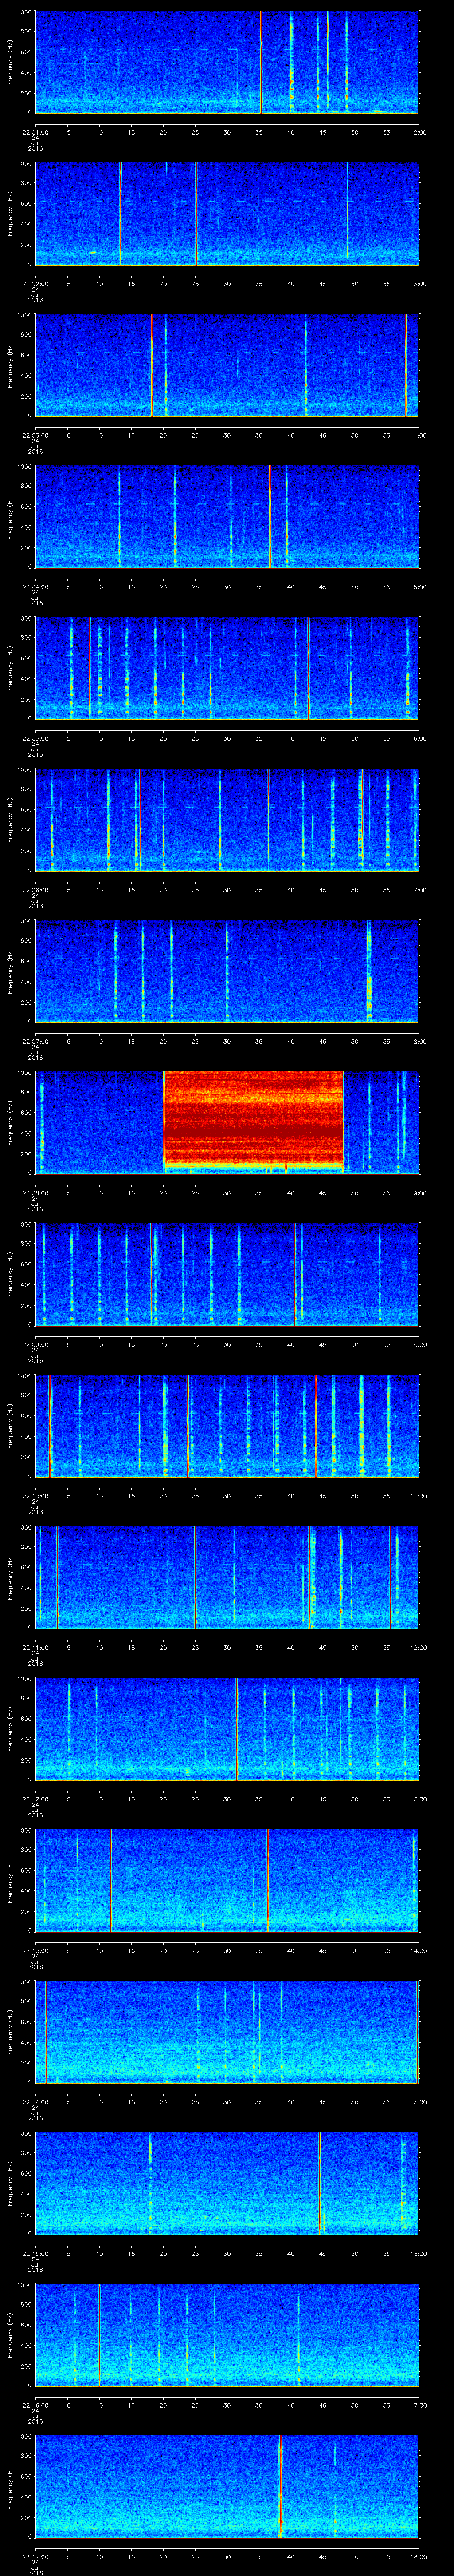Open the spectrogram panel starting at 22:10:00
Viewport: 454px width, 2576px height.
point(227,1426)
